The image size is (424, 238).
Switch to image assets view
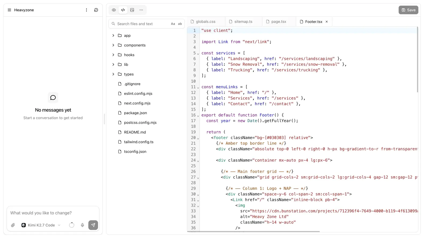click(x=132, y=10)
